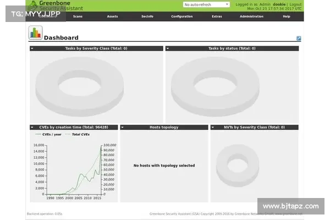The image size is (330, 220).
Task: Click the Total CVEs legend entry
Action: tap(77, 134)
